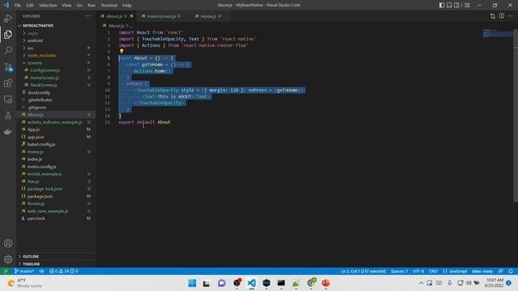
Task: Expand the TIMELINE section
Action: coord(31,264)
